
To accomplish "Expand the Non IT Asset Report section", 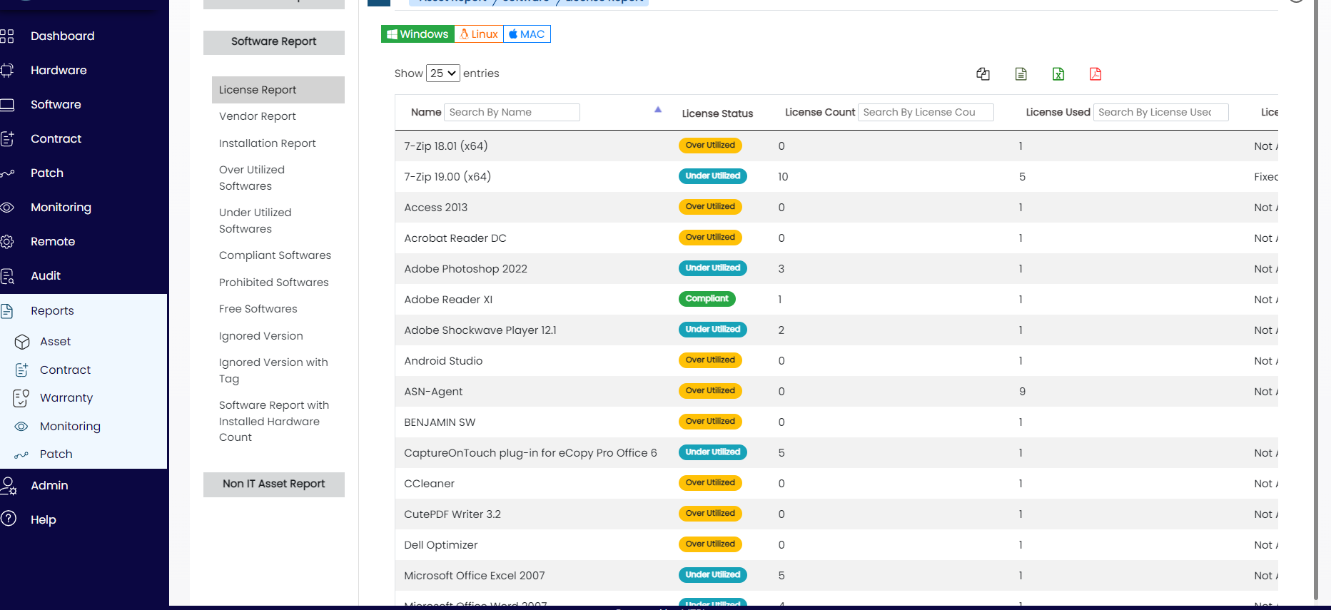I will [274, 484].
